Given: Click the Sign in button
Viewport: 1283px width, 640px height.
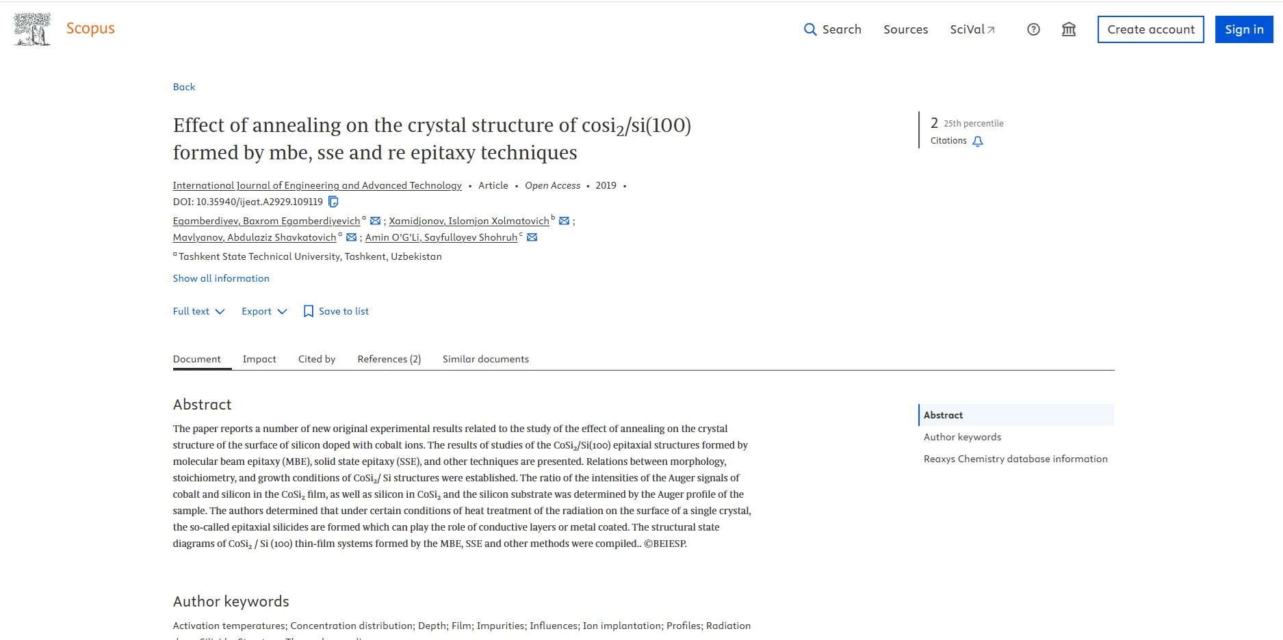Looking at the screenshot, I should 1243,29.
